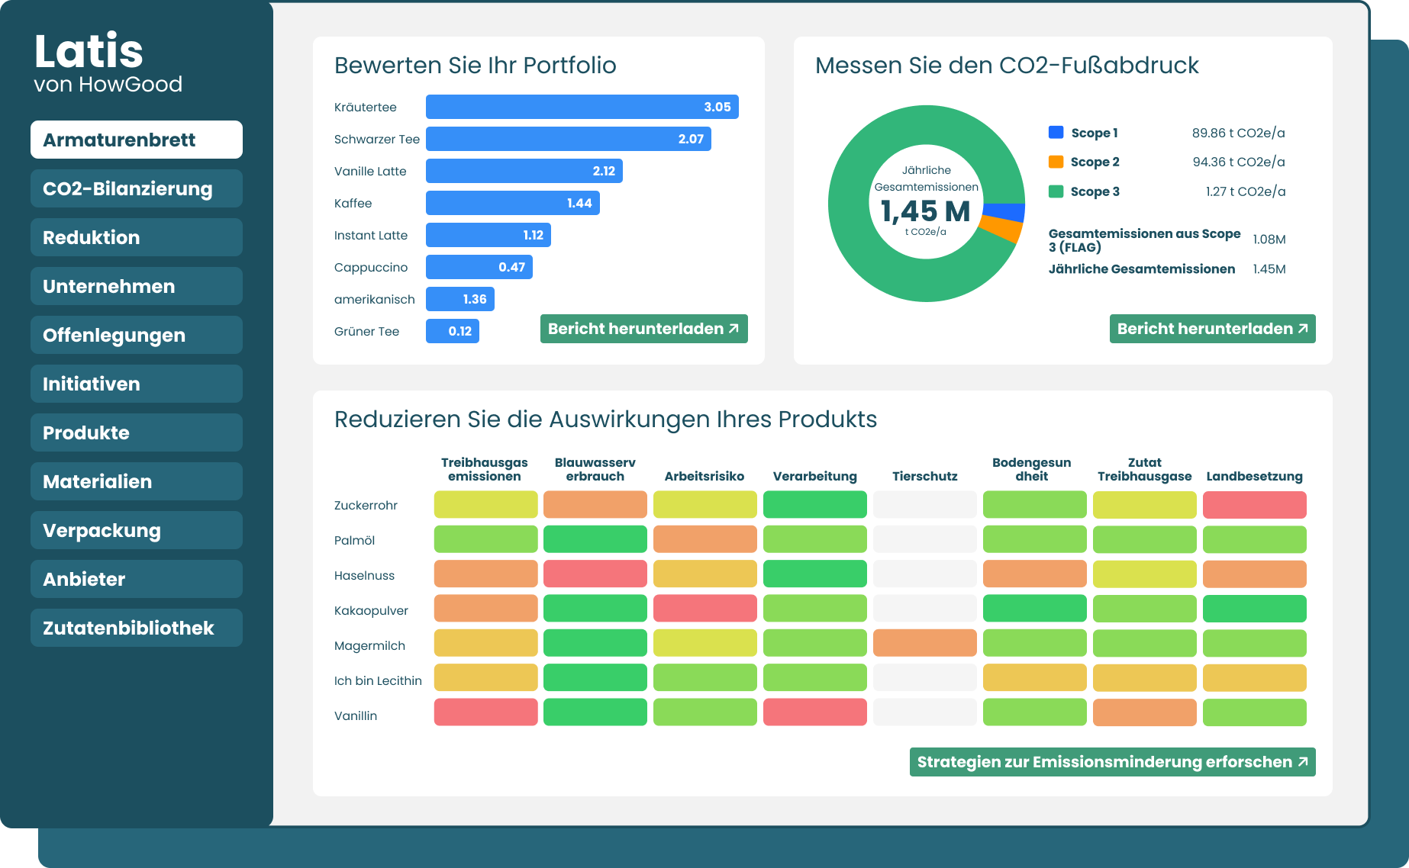The image size is (1409, 868).
Task: Click Strategien zur Emissionsminderung erforschen
Action: pos(1113,762)
